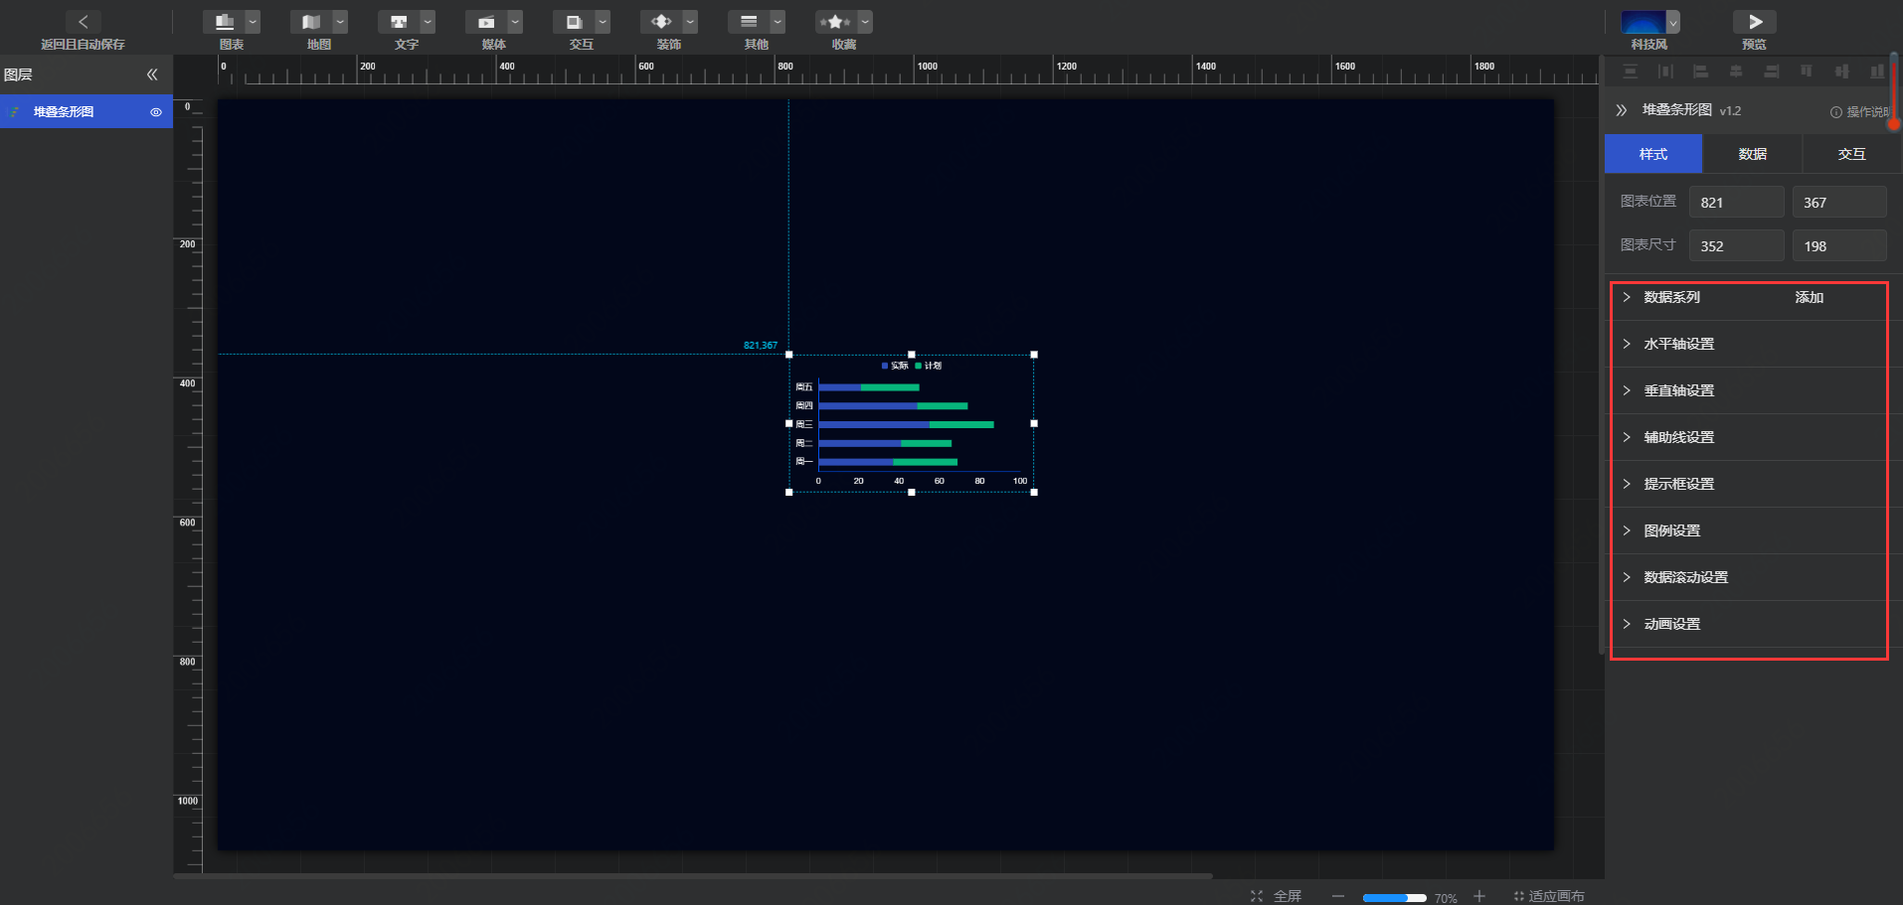Click the align horizontal center icon
The image size is (1903, 905).
point(1736,72)
